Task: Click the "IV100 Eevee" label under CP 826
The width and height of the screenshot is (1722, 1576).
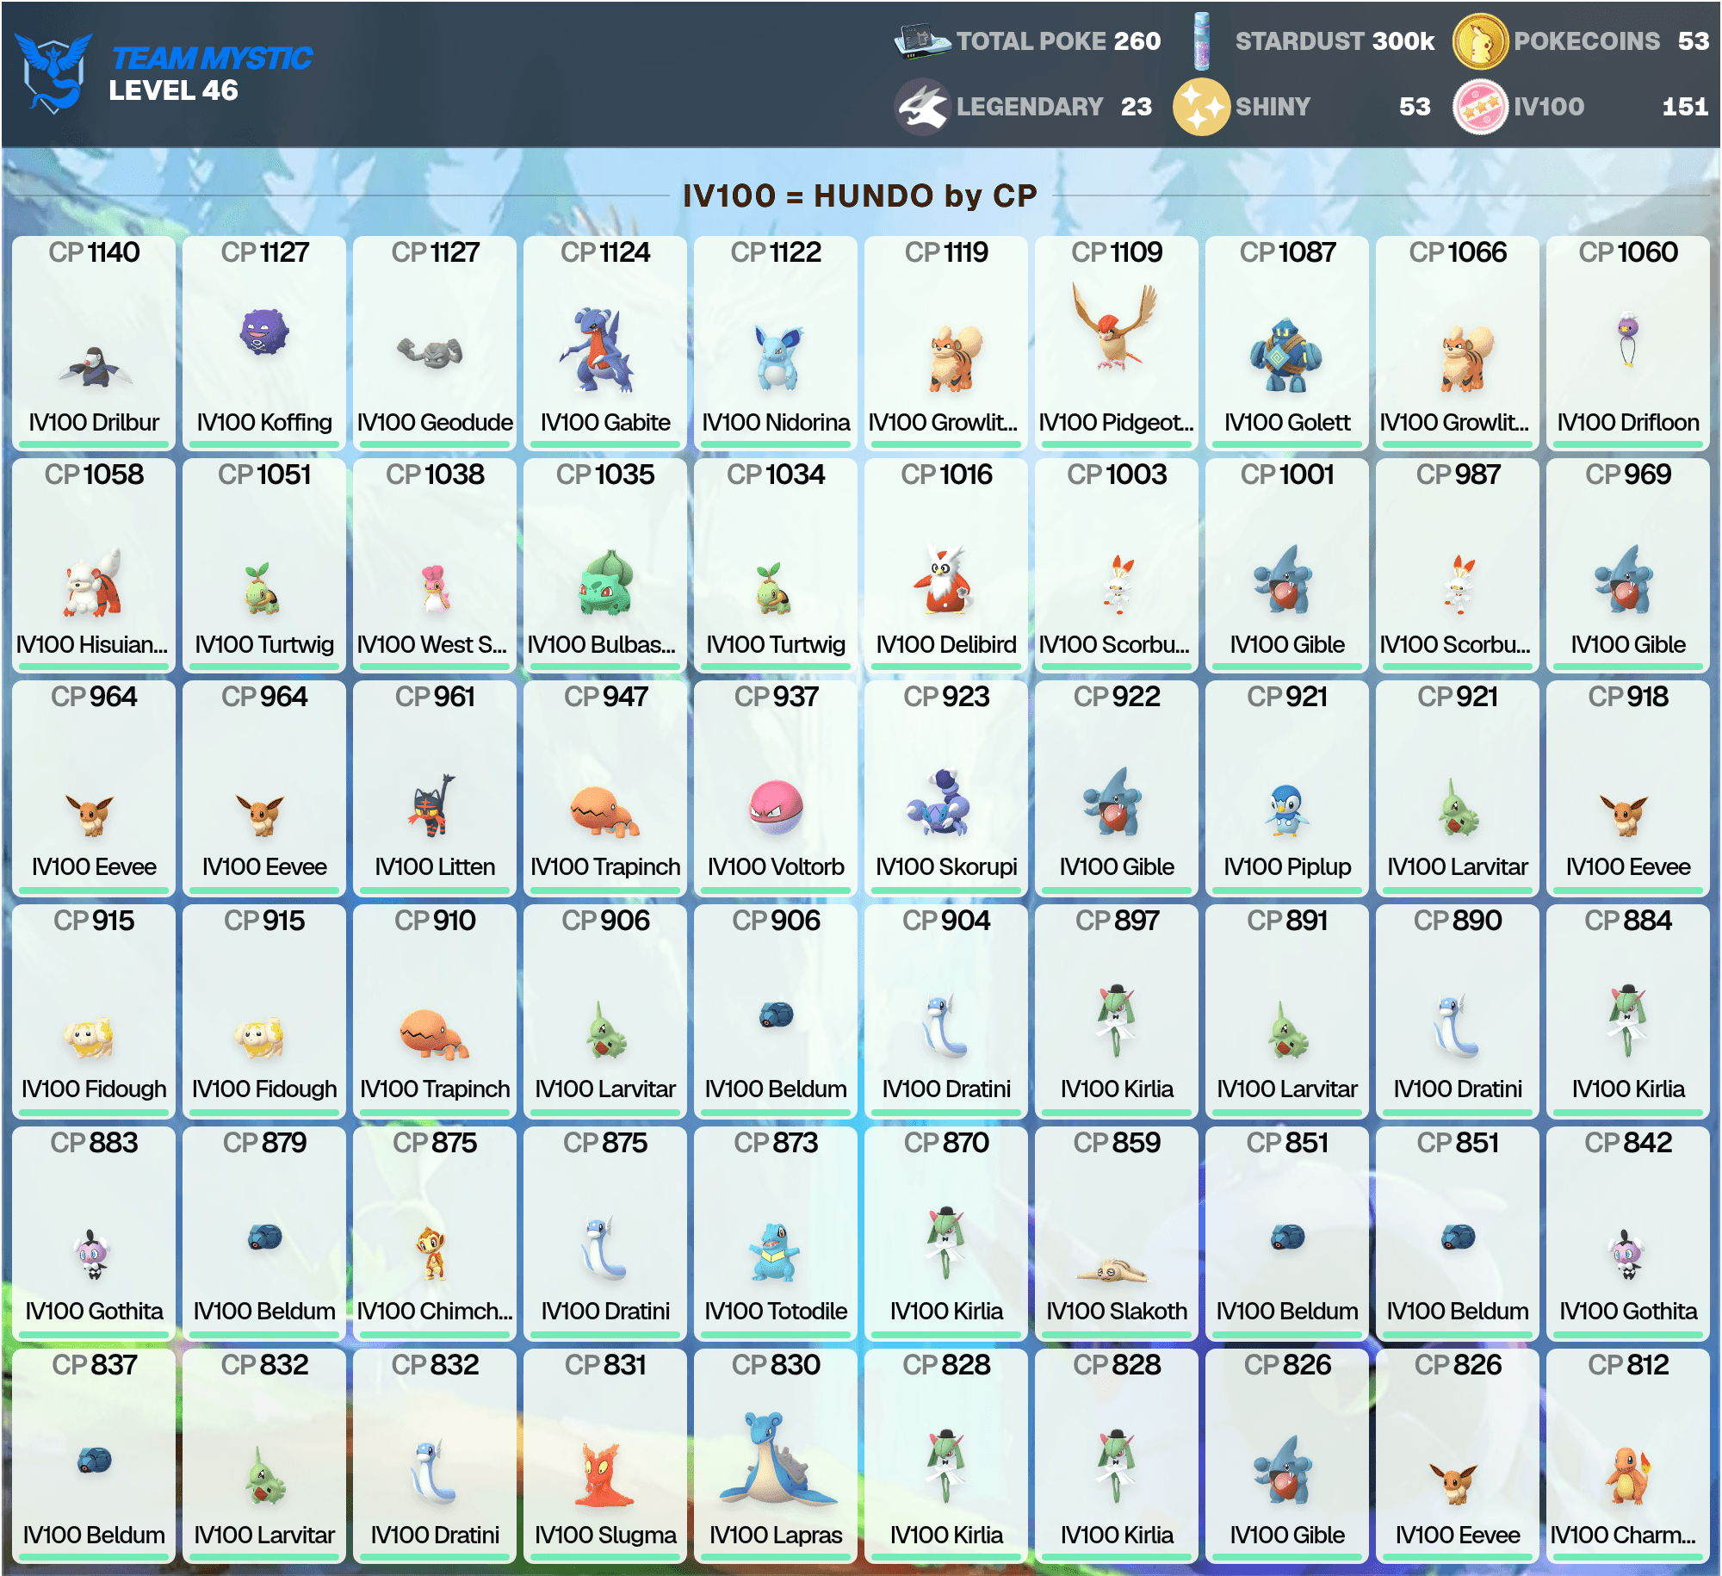Action: (x=1458, y=1535)
